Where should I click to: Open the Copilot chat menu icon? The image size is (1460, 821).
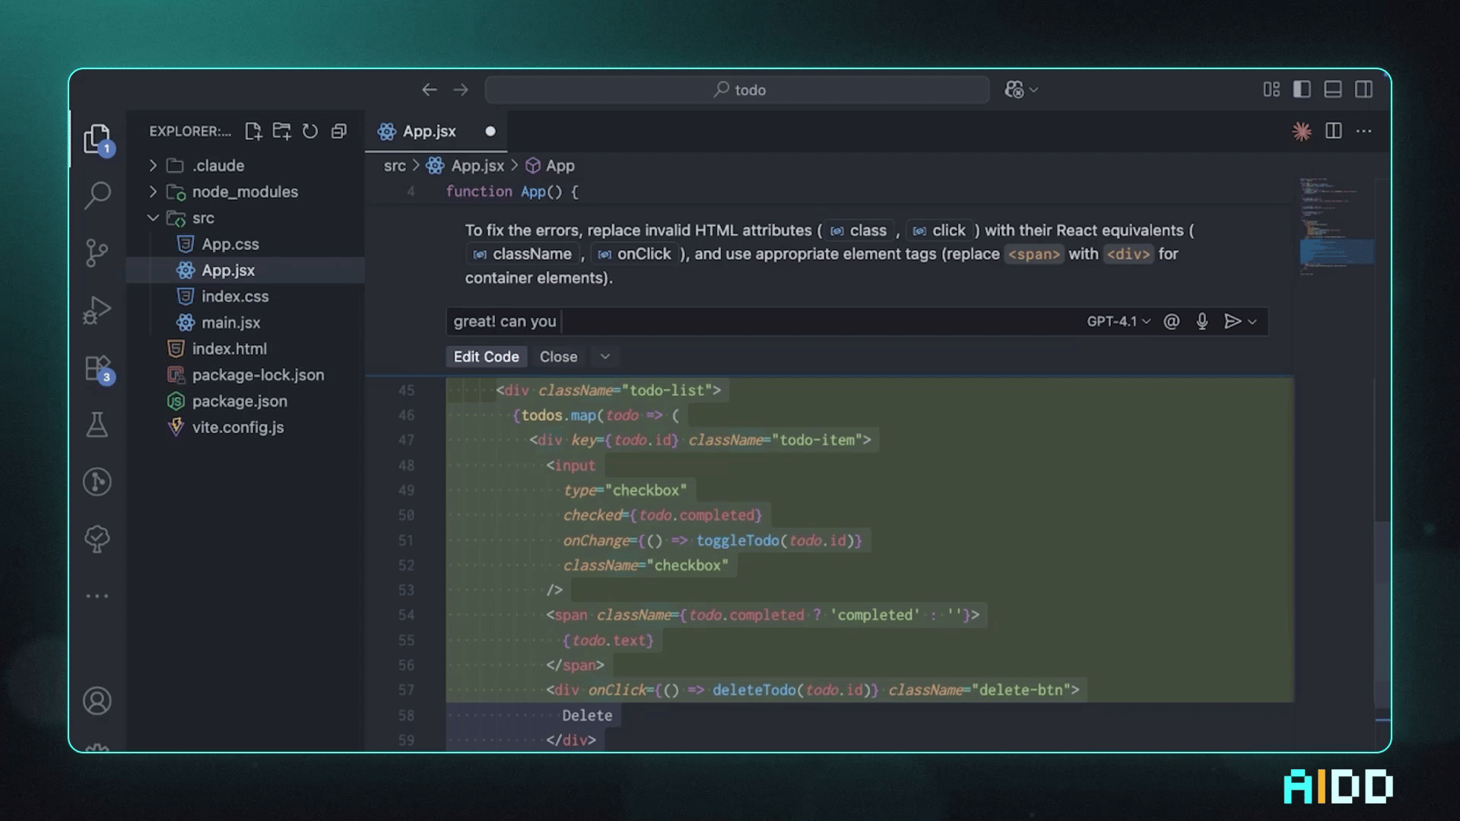pyautogui.click(x=1014, y=90)
